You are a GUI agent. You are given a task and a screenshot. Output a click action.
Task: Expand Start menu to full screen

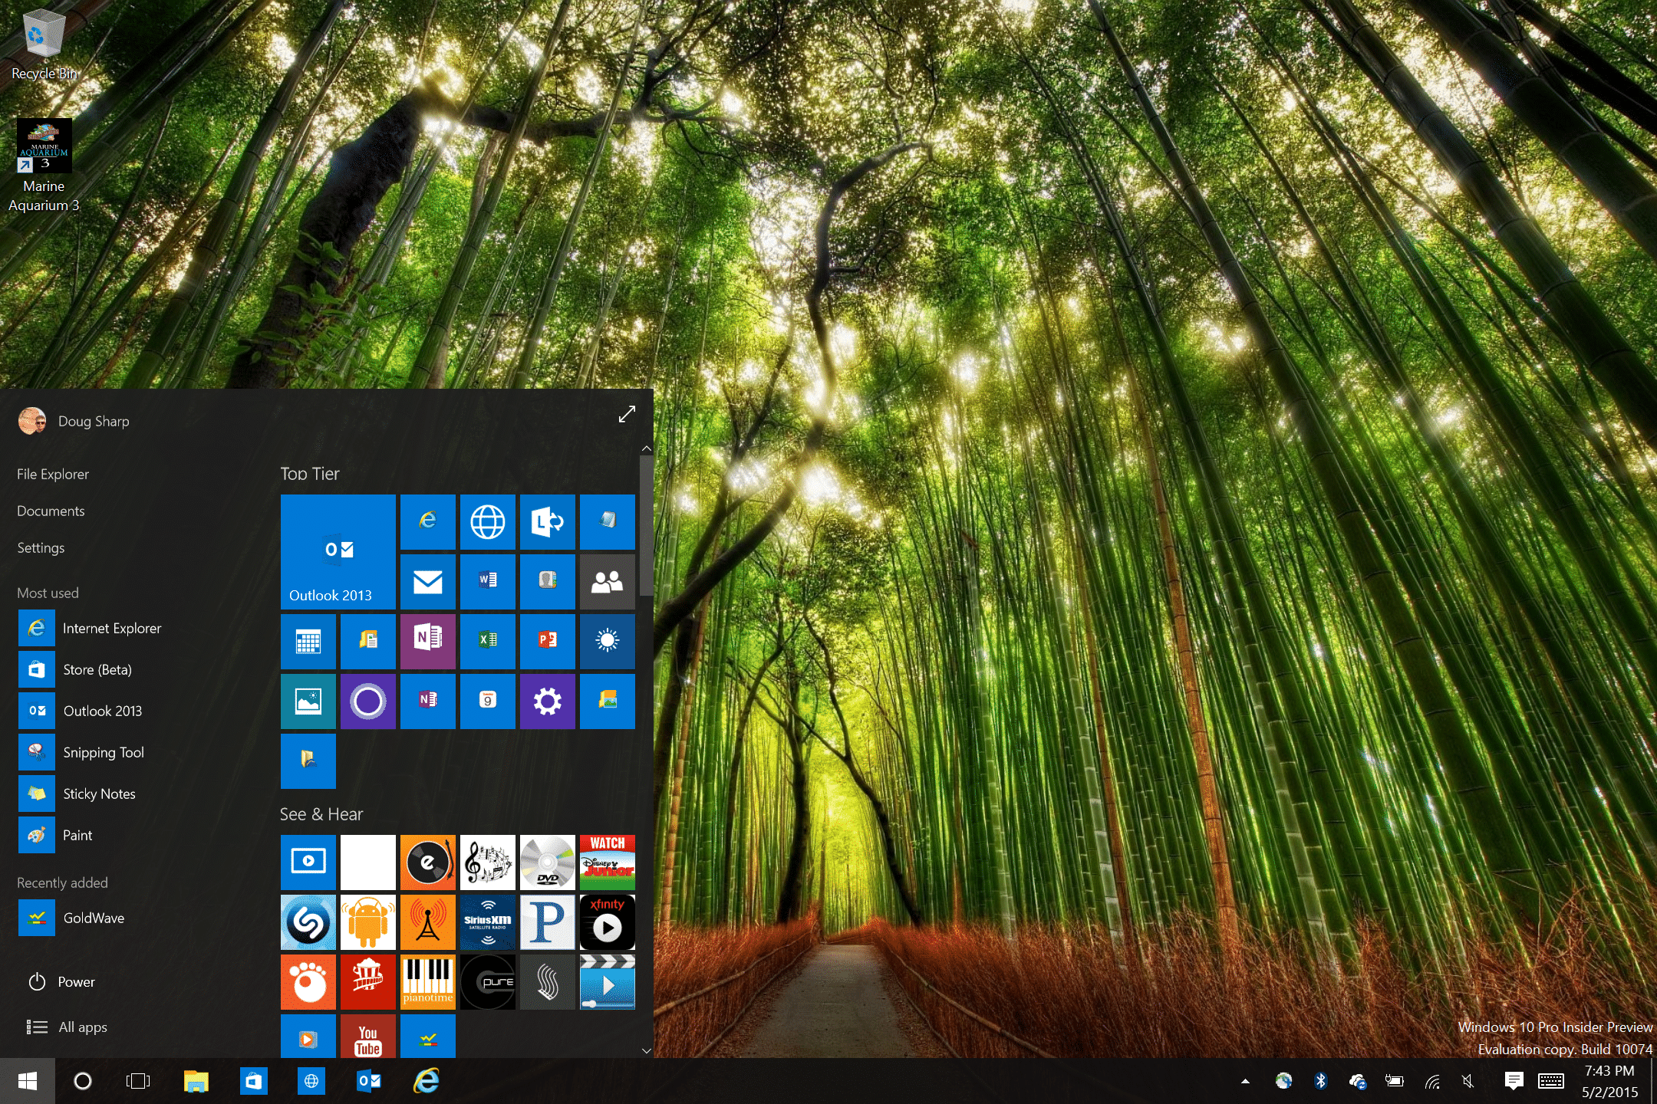pyautogui.click(x=627, y=414)
